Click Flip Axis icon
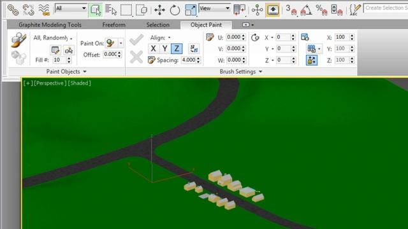Screen dimensions: 408x229 tap(194, 48)
